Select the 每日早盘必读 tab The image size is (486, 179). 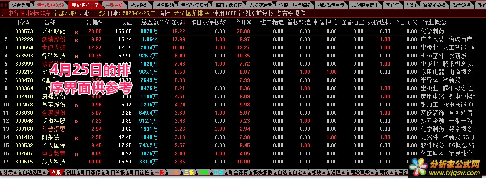coord(229,5)
